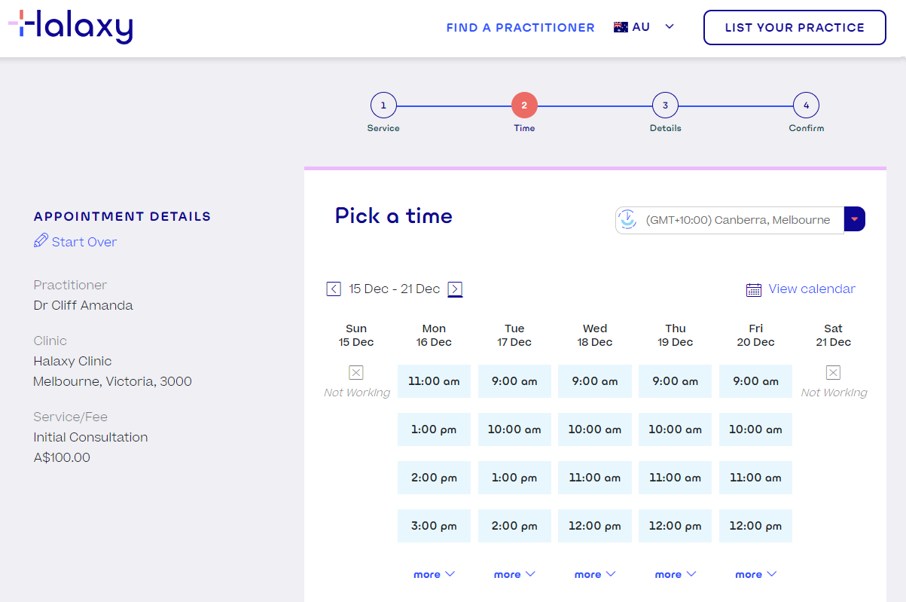Click the View calendar icon
Viewport: 906px width, 602px height.
click(755, 289)
